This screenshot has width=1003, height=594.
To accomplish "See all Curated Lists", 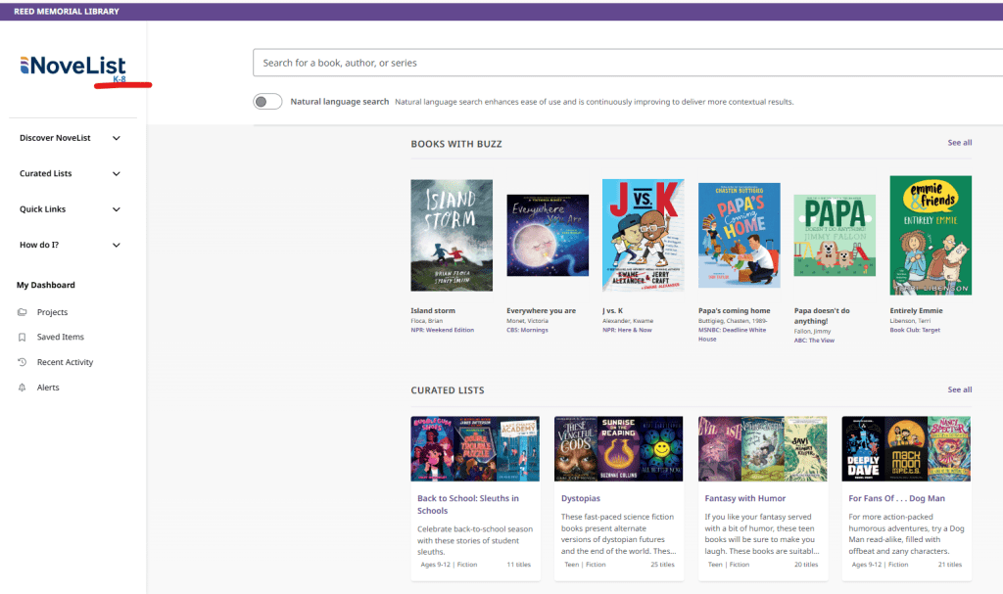I will tap(959, 389).
